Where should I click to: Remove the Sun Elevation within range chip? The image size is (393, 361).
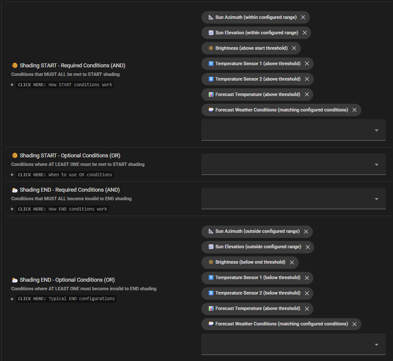click(305, 33)
